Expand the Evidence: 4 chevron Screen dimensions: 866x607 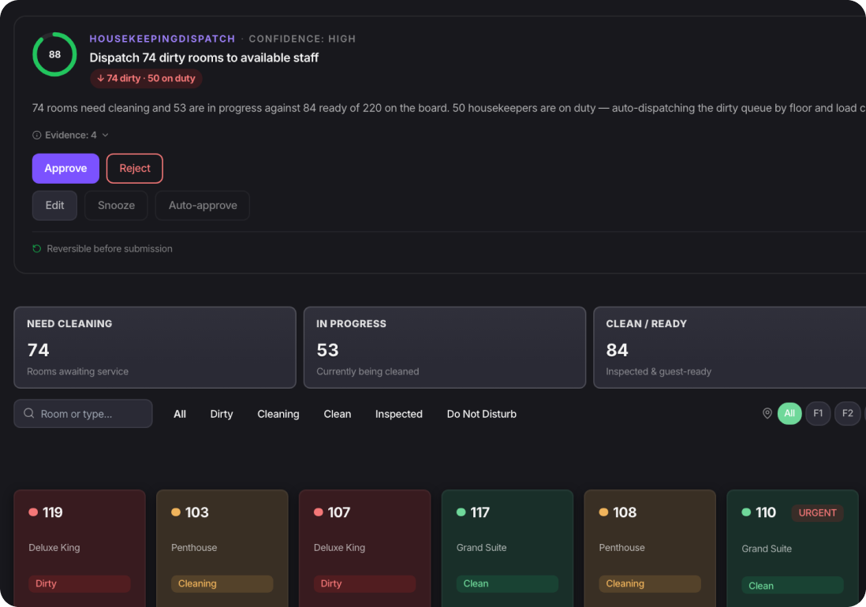(x=106, y=136)
